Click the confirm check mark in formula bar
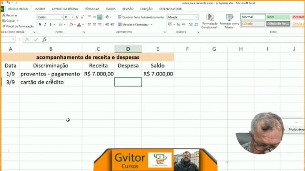 (x=36, y=39)
